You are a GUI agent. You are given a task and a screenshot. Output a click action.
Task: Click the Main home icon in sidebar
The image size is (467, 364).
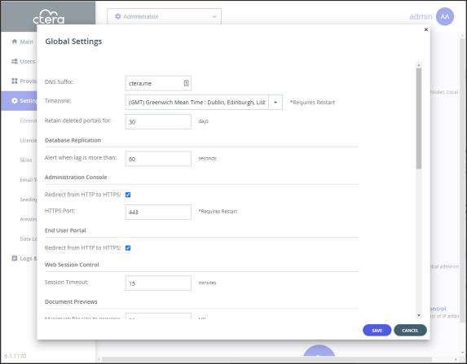pos(15,42)
